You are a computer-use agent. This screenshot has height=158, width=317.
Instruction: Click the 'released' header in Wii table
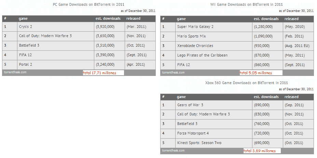tap(291, 19)
